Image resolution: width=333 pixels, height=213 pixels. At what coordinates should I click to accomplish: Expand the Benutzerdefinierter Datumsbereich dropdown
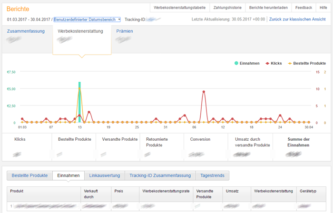coord(87,19)
